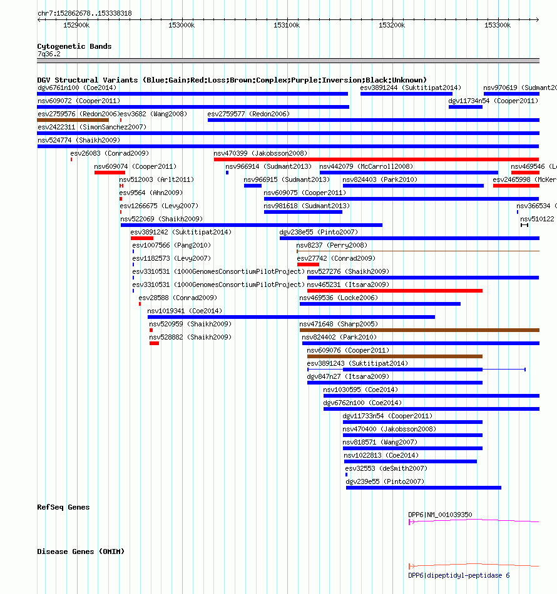Select esv2465998 red loss bar
Viewport: 557px width, 594px height.
pos(516,186)
